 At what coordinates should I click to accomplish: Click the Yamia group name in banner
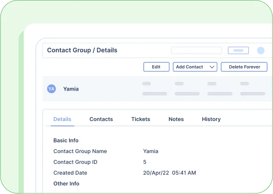click(71, 89)
